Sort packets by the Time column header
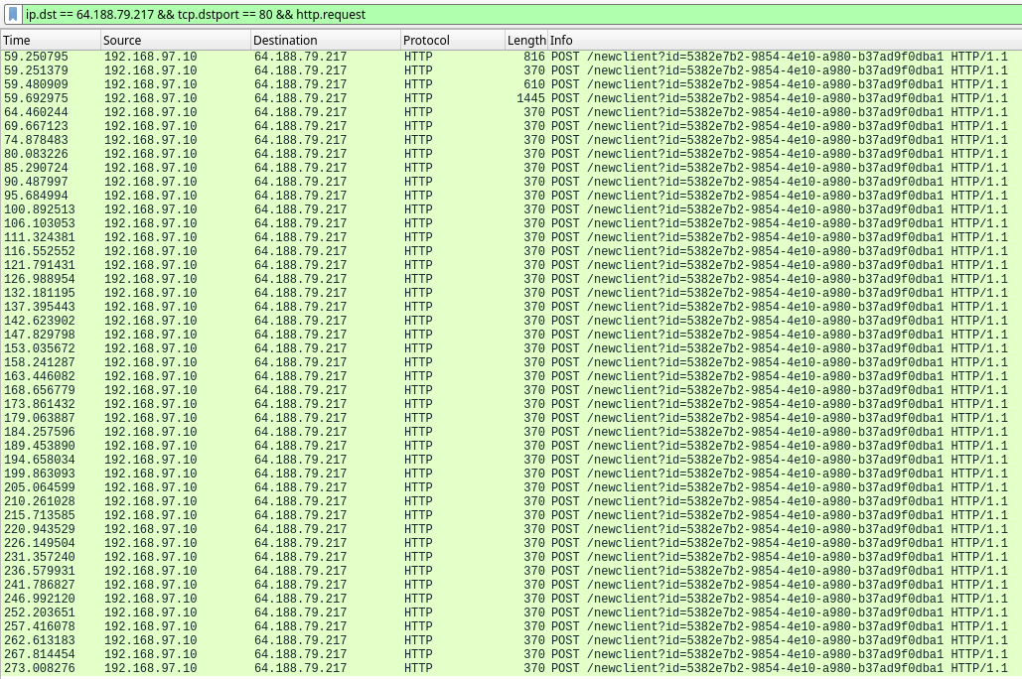1022x679 pixels. [x=50, y=40]
